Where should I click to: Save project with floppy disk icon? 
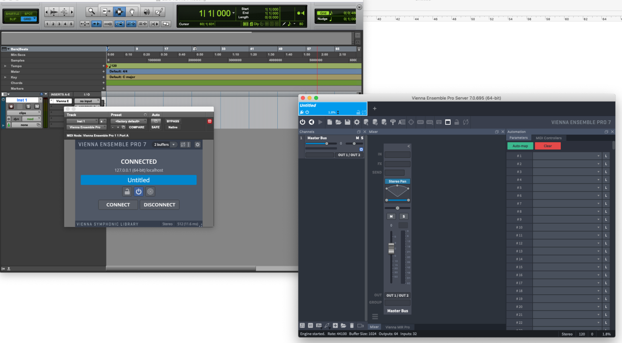pyautogui.click(x=347, y=122)
